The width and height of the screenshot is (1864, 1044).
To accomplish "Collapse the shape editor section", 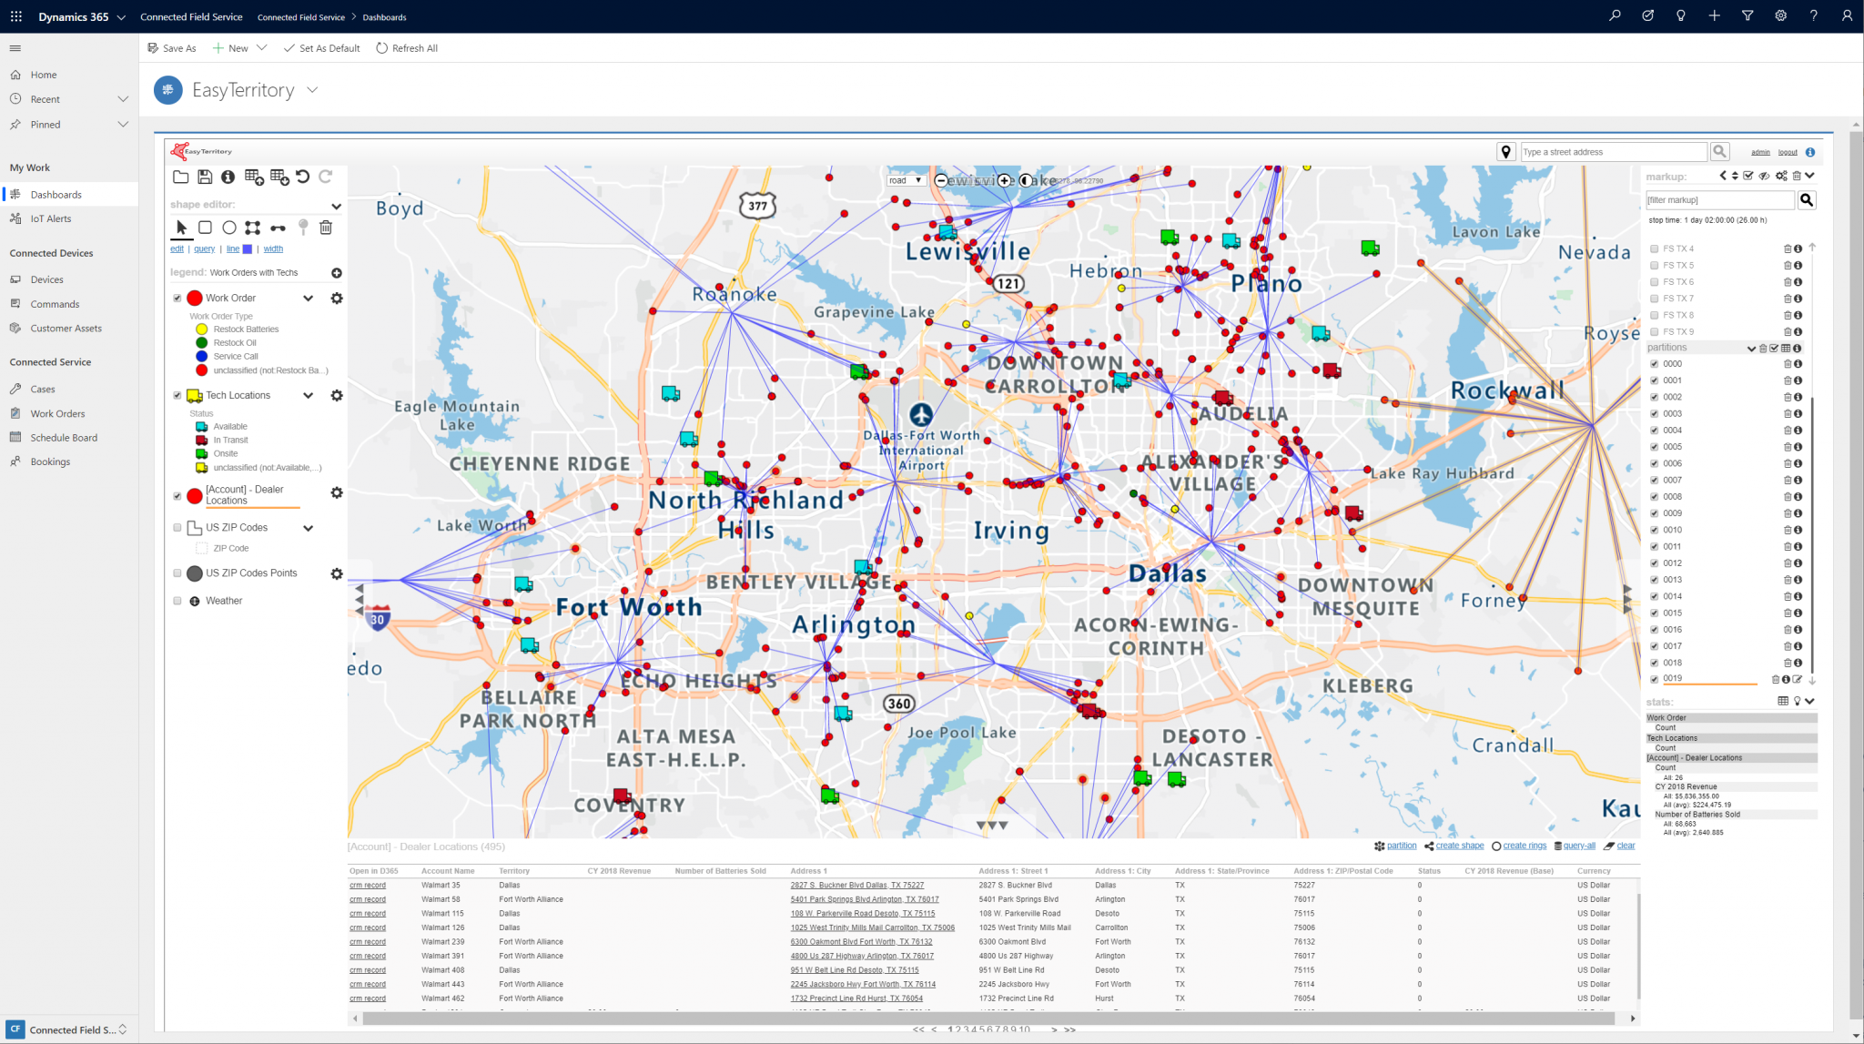I will pyautogui.click(x=337, y=206).
